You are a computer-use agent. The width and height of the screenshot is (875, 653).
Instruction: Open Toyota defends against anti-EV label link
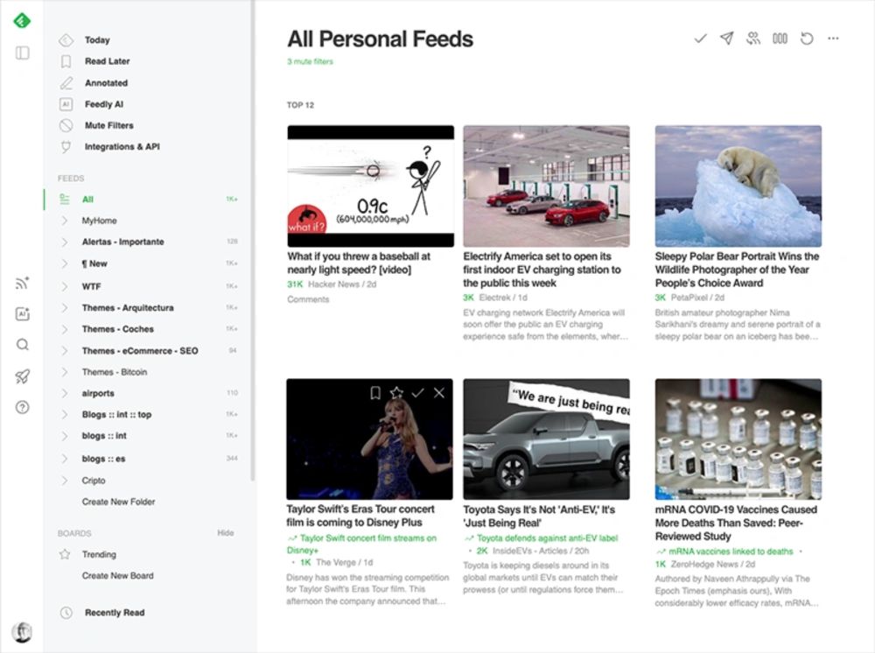547,538
